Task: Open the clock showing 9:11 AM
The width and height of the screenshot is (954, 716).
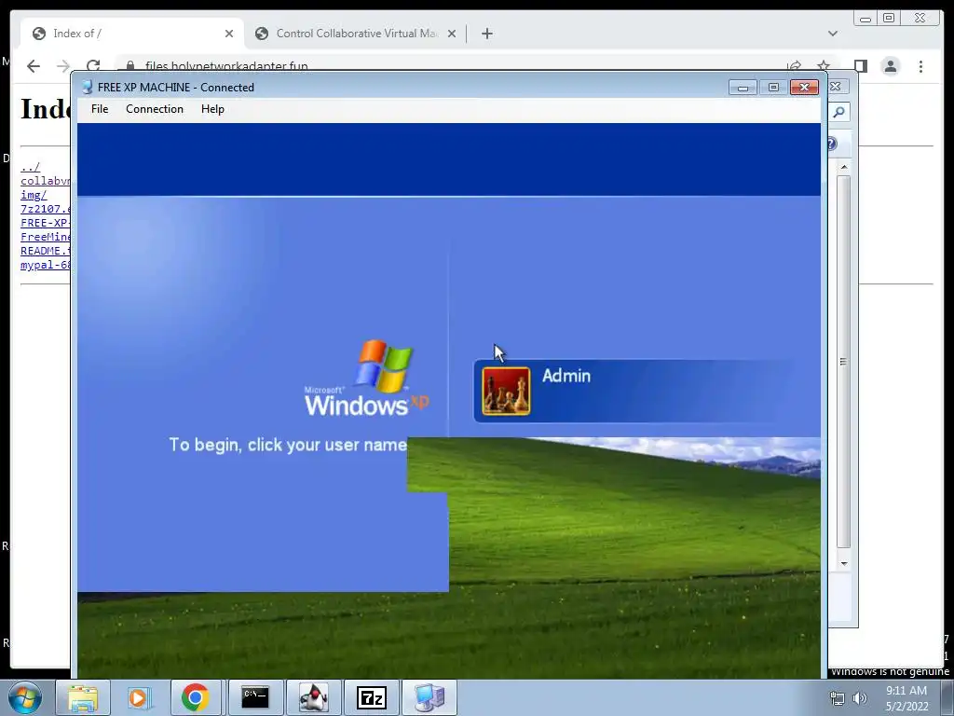Action: tap(906, 698)
